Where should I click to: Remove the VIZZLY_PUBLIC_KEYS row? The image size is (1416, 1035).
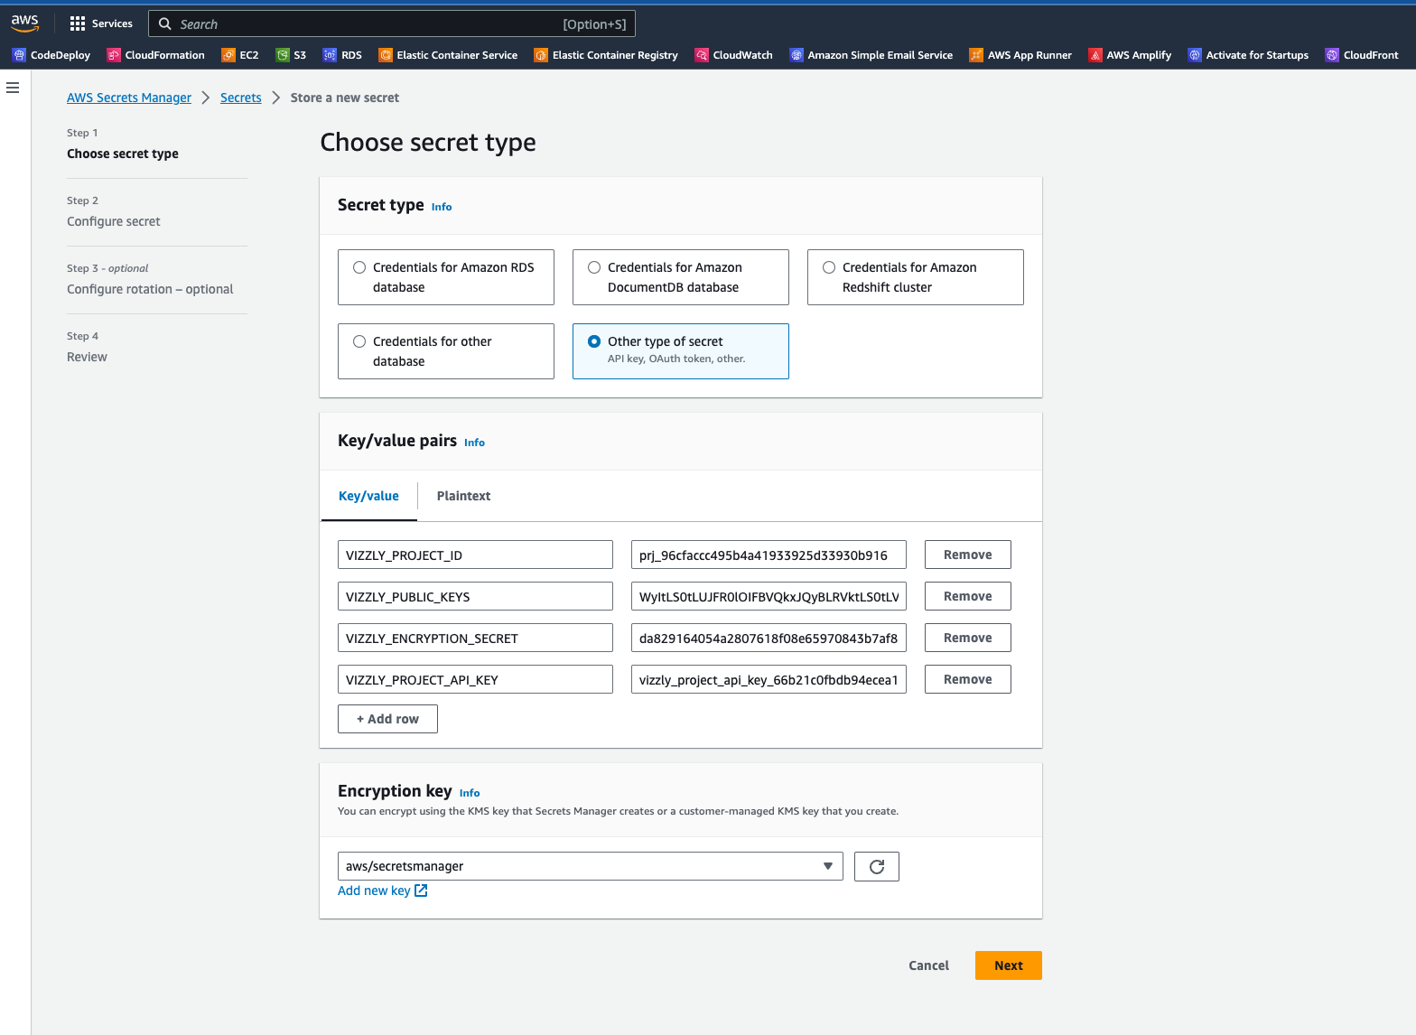coord(968,596)
